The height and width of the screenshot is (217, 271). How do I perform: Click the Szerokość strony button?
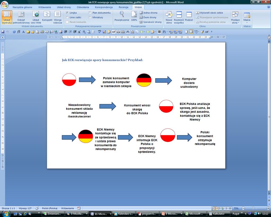(x=151, y=22)
